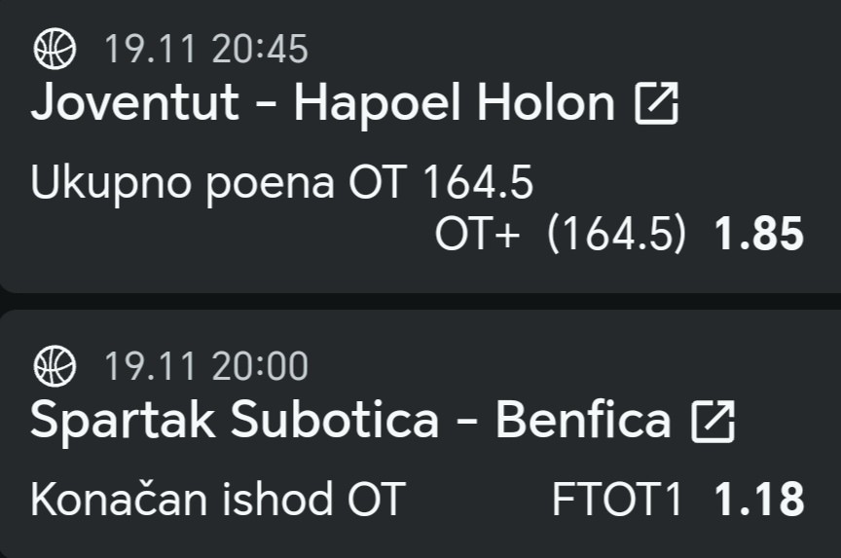Click the 20:00 kickoff time
The height and width of the screenshot is (558, 841).
click(260, 367)
